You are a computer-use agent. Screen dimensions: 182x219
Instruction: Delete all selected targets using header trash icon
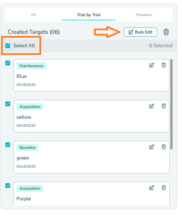166,32
